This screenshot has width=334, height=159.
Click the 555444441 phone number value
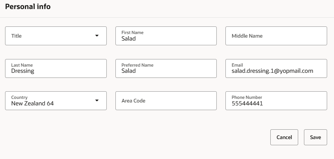pos(247,103)
